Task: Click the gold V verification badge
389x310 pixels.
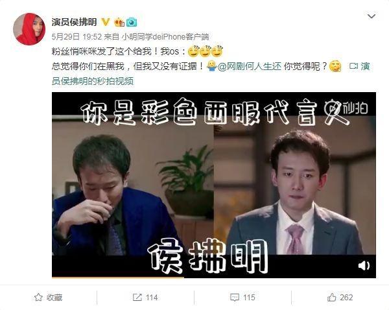Action: (x=106, y=22)
